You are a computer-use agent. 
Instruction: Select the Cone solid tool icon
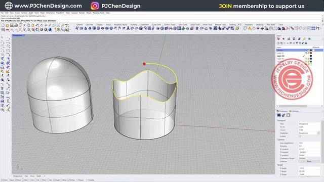click(86, 28)
